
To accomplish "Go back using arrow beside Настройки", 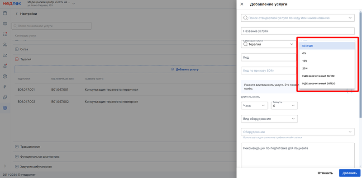I will [x=16, y=14].
